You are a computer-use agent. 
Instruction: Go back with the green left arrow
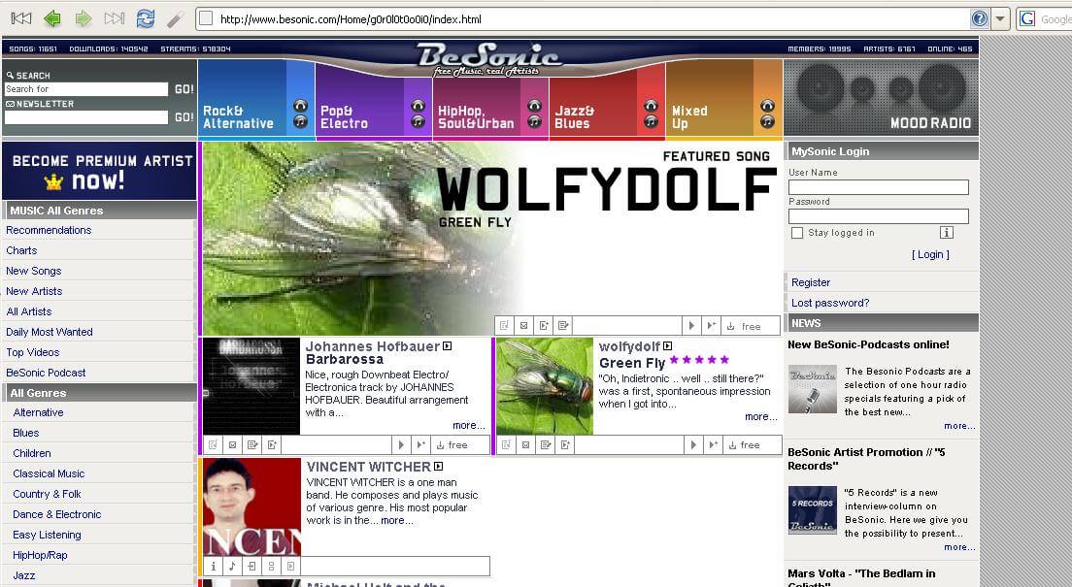point(52,18)
